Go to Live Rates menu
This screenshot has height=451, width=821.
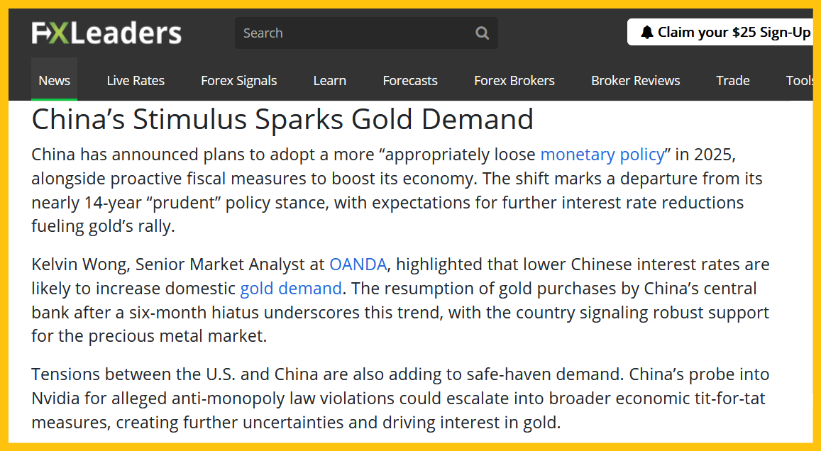pos(136,80)
